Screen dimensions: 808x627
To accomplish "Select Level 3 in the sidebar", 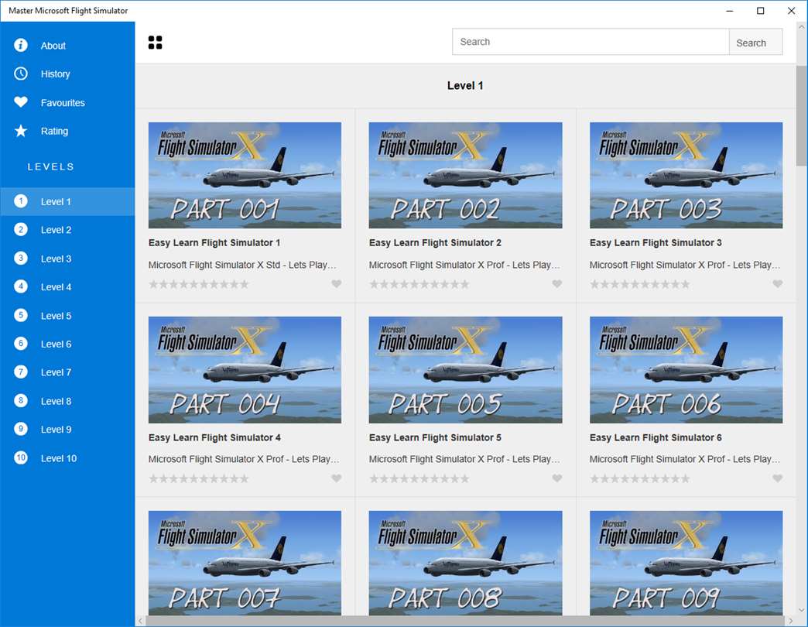I will [x=67, y=258].
